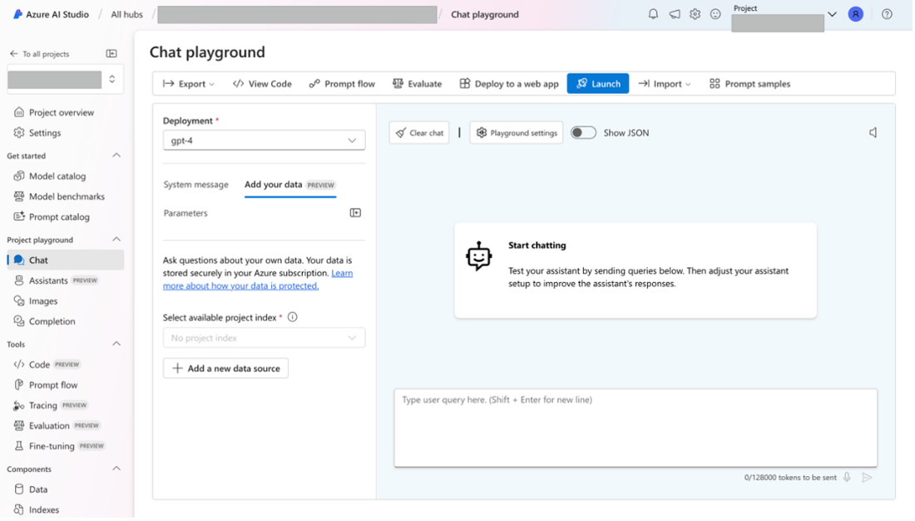The height and width of the screenshot is (521, 915).
Task: Click into the user query text box
Action: (x=636, y=428)
